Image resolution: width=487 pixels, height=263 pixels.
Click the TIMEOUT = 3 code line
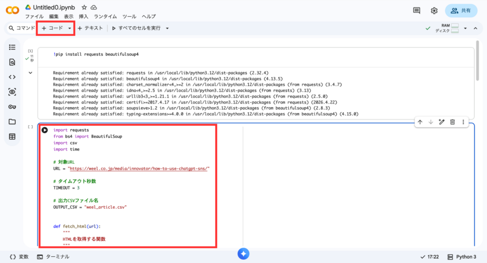click(x=67, y=188)
